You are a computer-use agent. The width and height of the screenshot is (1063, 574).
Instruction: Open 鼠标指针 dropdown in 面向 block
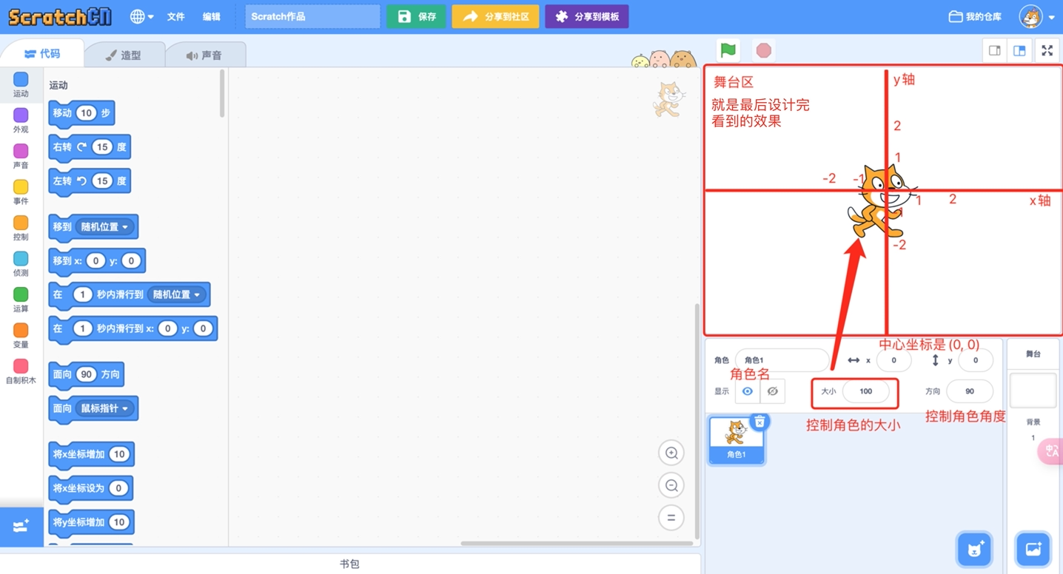(x=105, y=408)
